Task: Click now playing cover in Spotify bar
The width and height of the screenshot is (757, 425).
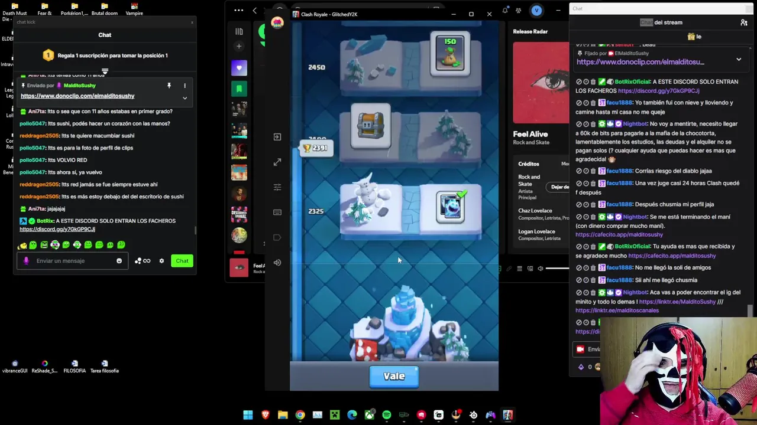Action: [x=239, y=267]
